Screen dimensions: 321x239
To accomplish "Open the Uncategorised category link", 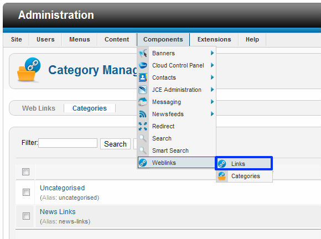I will (62, 188).
